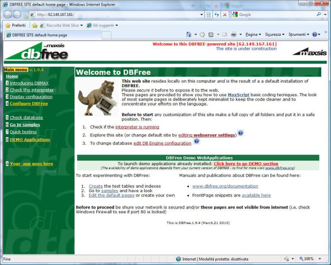Screen dimensions: 331x265
Task: Open Check the interpreter menu link
Action: (32, 90)
